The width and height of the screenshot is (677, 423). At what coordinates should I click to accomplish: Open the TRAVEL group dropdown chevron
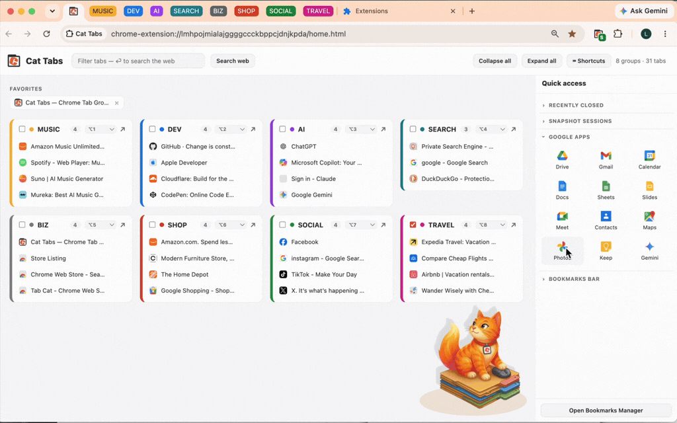pyautogui.click(x=502, y=225)
